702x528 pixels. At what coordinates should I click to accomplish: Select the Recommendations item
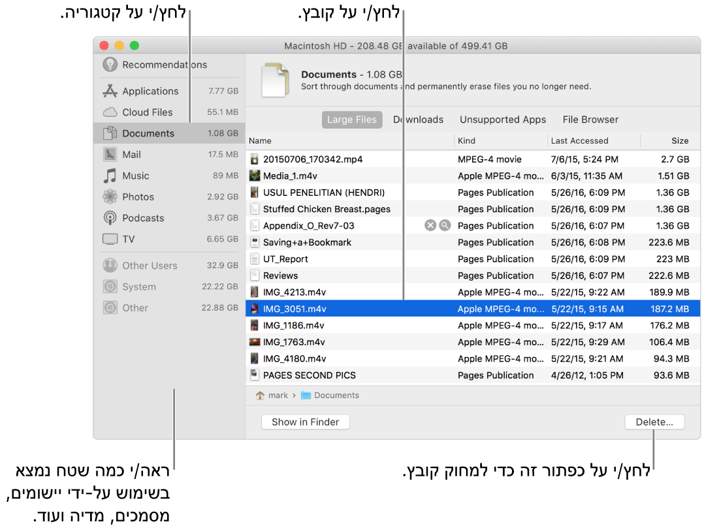coord(169,65)
